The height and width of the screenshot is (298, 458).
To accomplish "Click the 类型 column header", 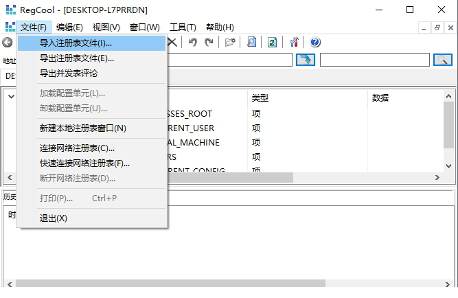I will [x=308, y=98].
